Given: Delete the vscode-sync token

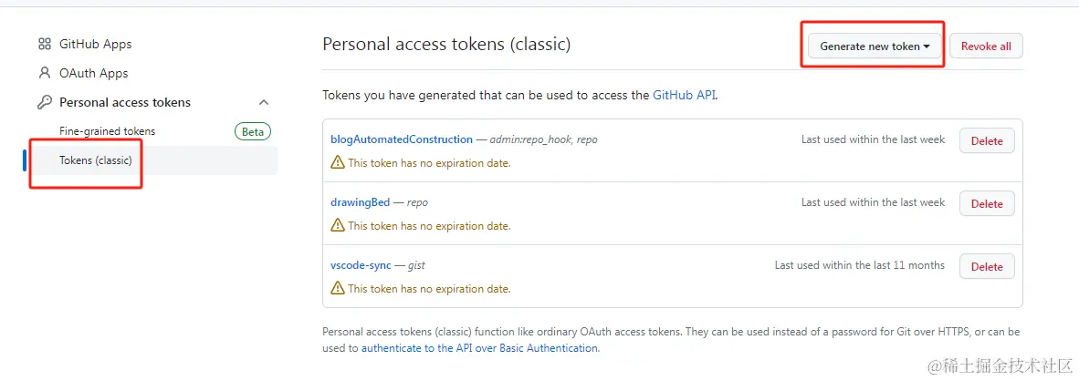Looking at the screenshot, I should pyautogui.click(x=986, y=267).
